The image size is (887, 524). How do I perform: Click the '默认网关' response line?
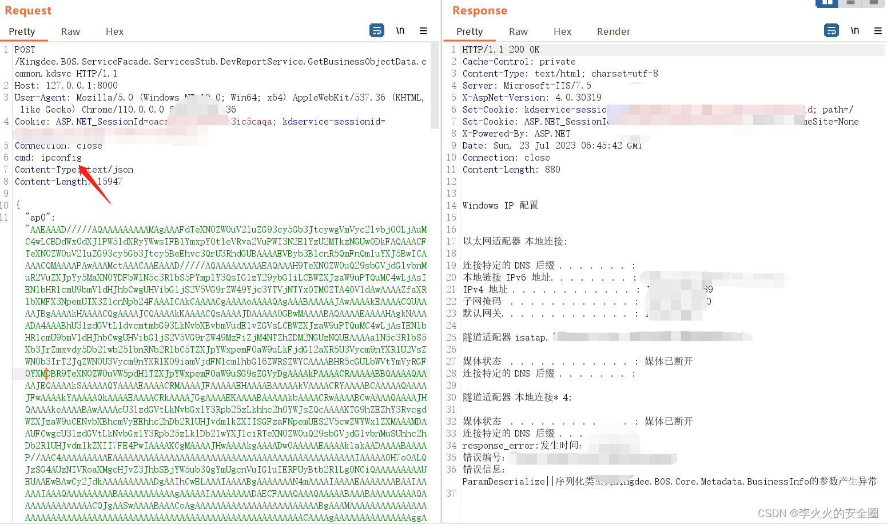[555, 314]
